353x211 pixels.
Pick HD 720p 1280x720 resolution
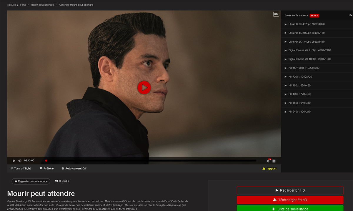[x=300, y=77]
